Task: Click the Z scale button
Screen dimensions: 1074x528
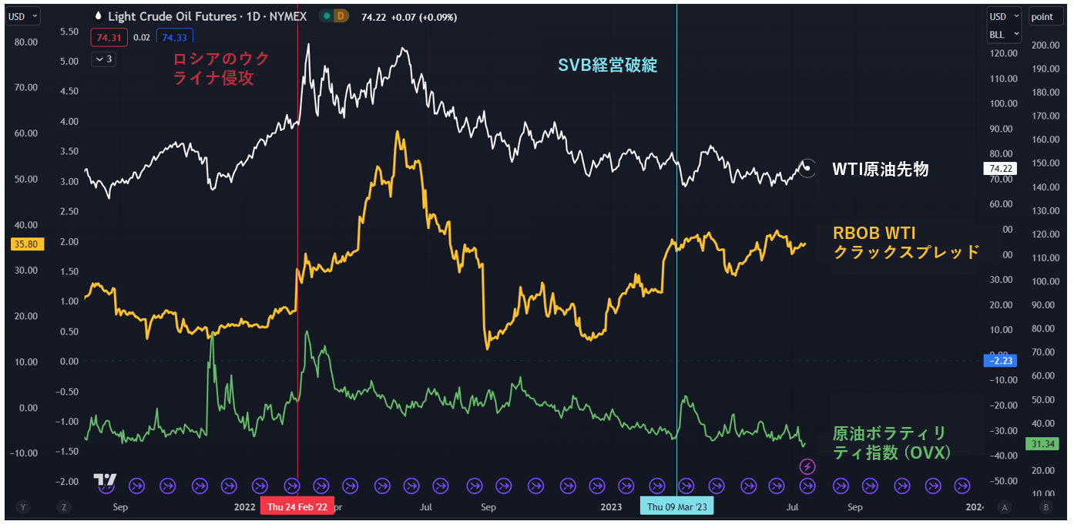Action: [x=63, y=506]
